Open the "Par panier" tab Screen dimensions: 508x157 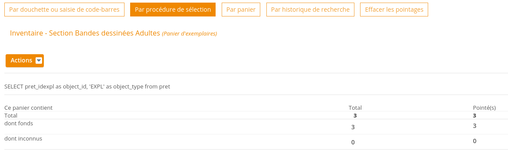[241, 10]
